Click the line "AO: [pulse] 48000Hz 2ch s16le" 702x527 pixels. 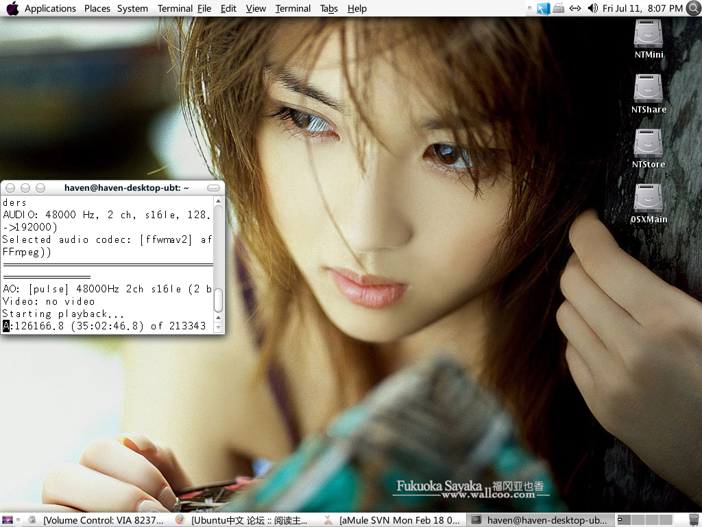(x=107, y=289)
